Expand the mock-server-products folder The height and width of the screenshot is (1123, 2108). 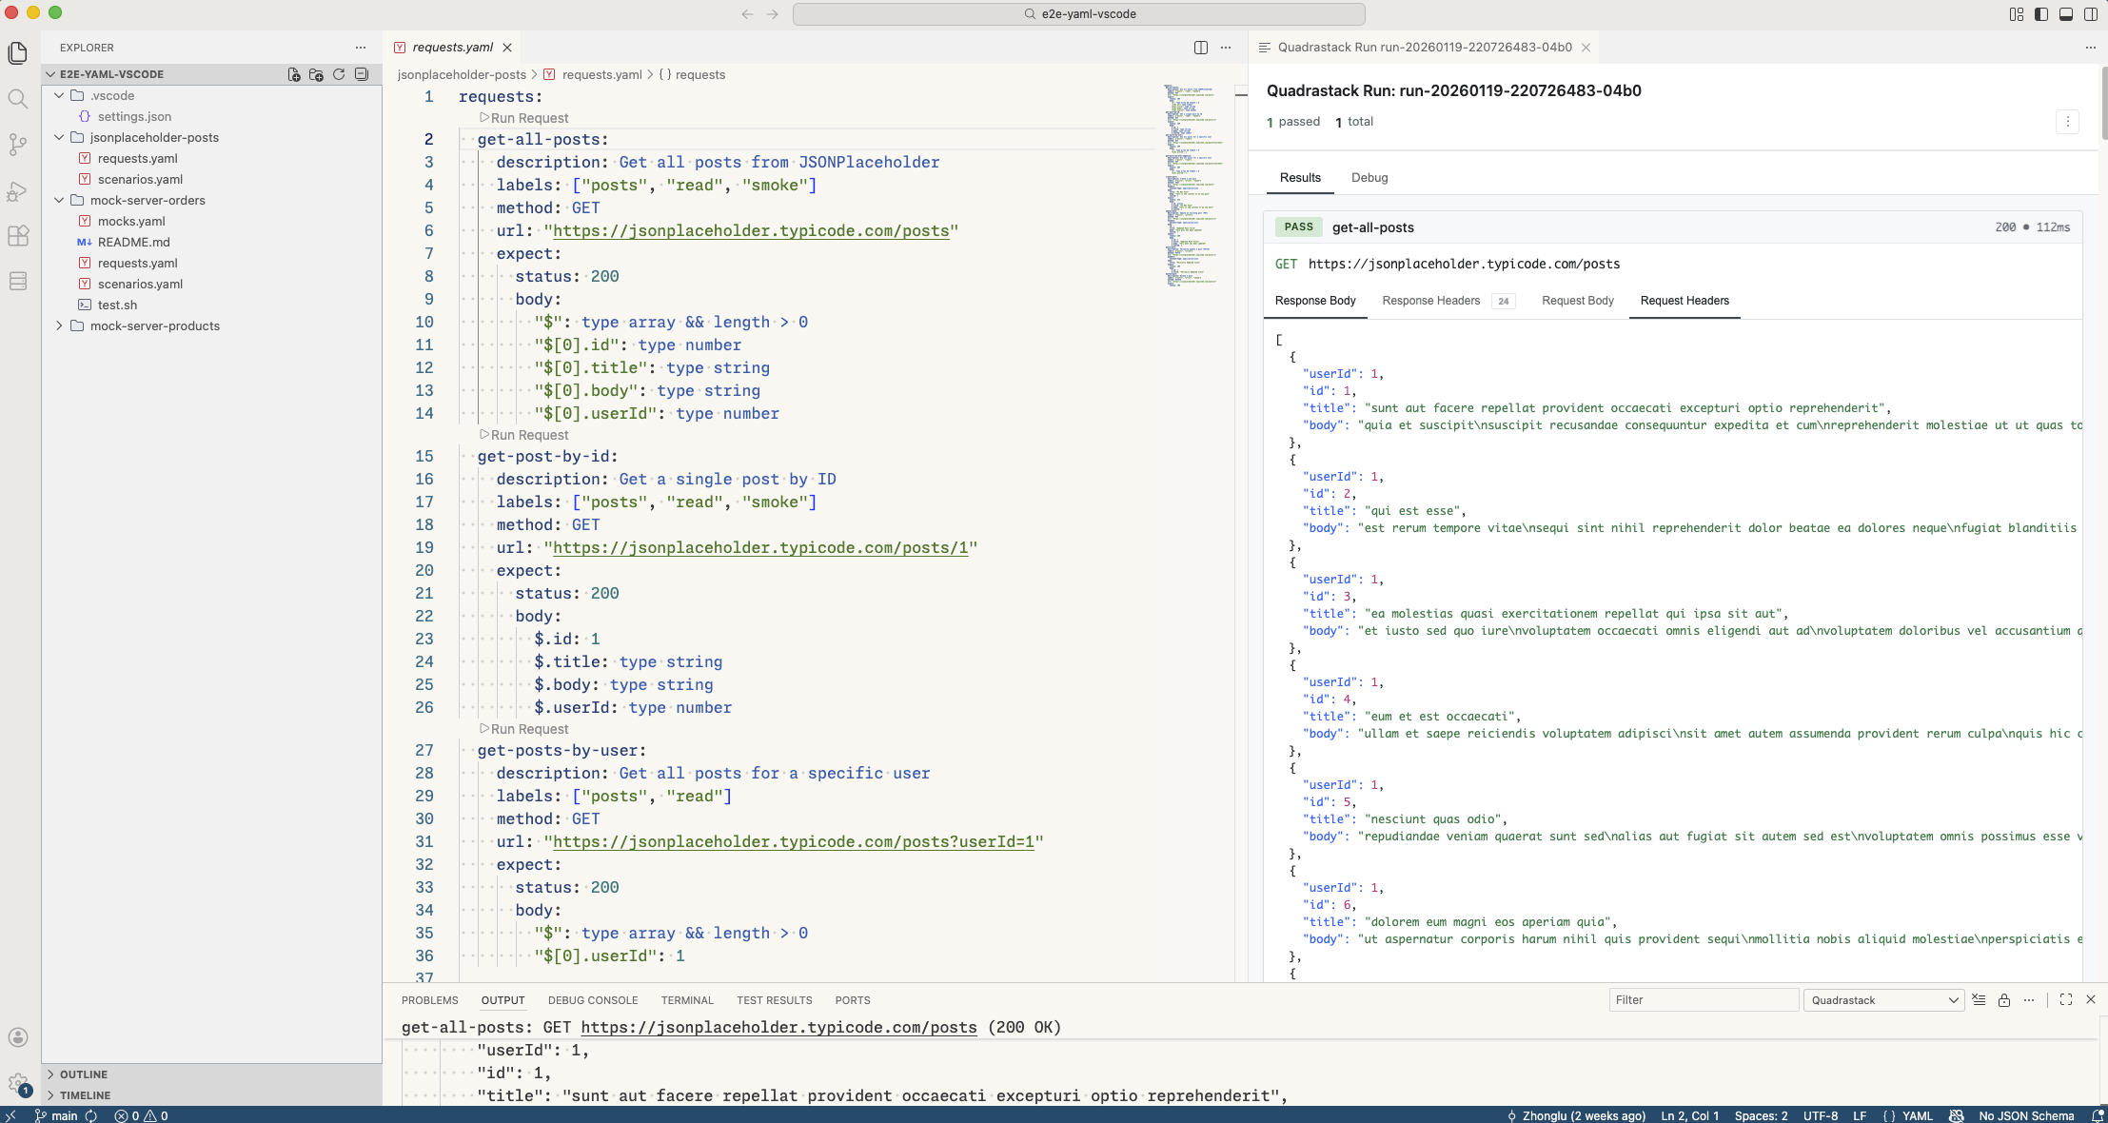coord(155,325)
